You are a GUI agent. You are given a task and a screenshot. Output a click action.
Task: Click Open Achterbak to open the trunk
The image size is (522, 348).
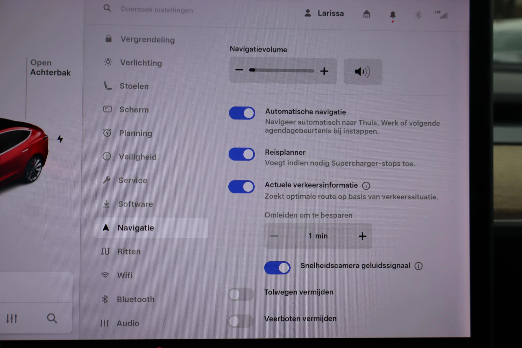[x=50, y=68]
